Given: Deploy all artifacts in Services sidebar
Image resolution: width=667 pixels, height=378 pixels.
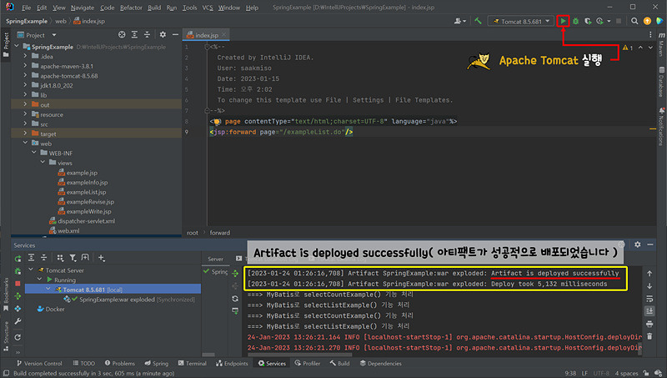Looking at the screenshot, I should pyautogui.click(x=18, y=296).
